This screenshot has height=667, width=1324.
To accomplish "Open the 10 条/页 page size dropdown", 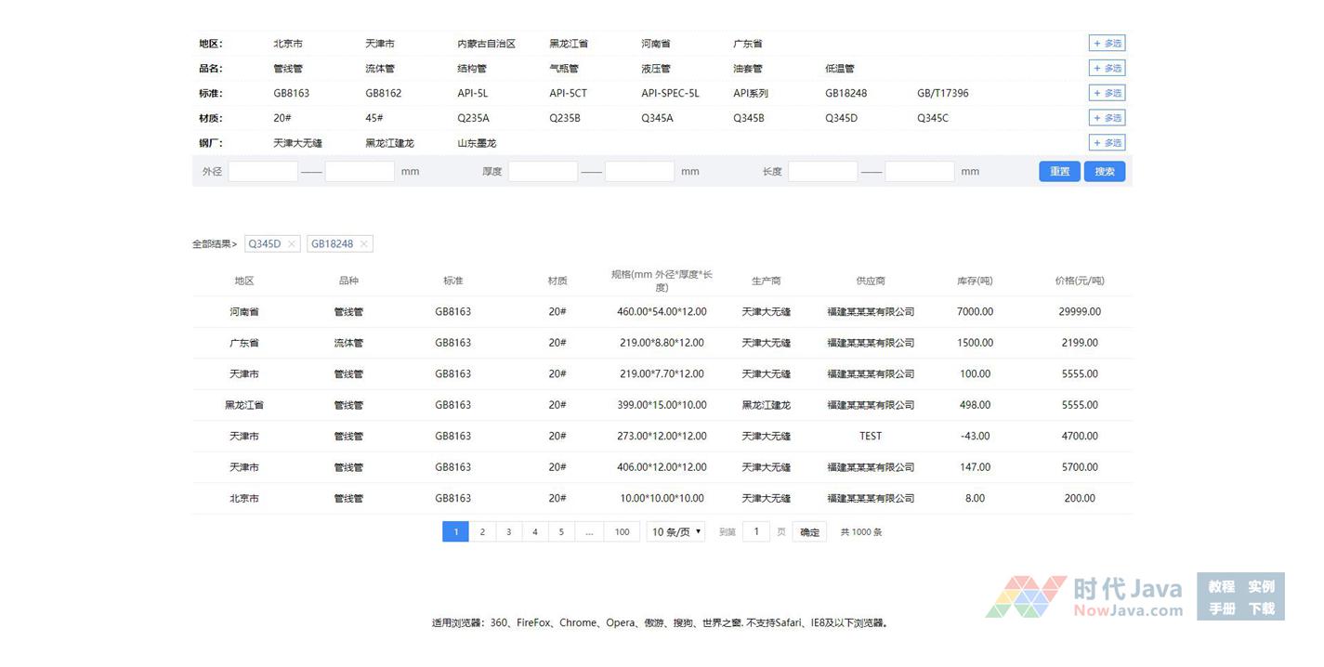I will [x=676, y=532].
